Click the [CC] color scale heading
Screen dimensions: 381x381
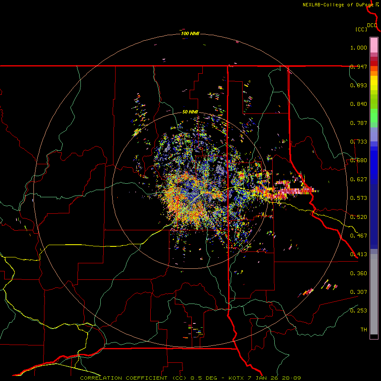(x=361, y=29)
